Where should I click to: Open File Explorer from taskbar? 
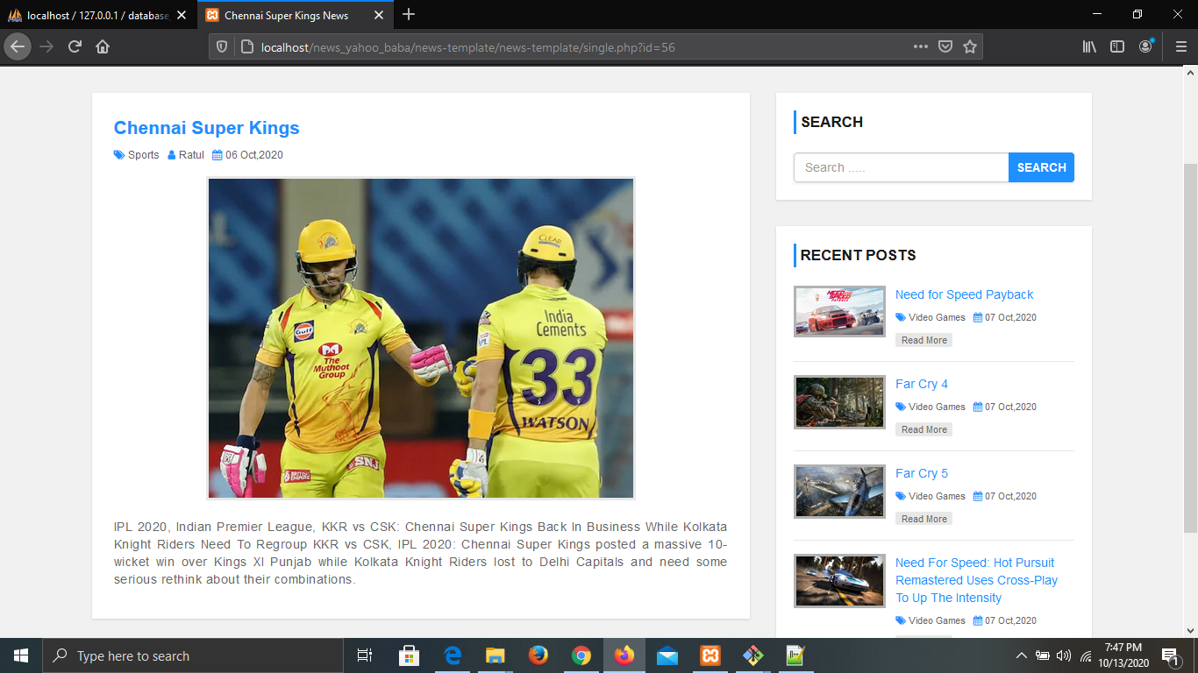point(496,655)
